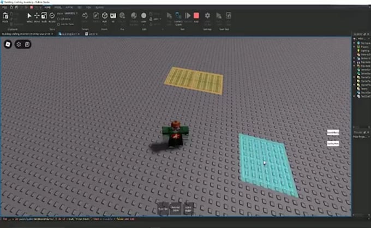
Task: Click the Import 3D file icon
Action: [x=122, y=16]
